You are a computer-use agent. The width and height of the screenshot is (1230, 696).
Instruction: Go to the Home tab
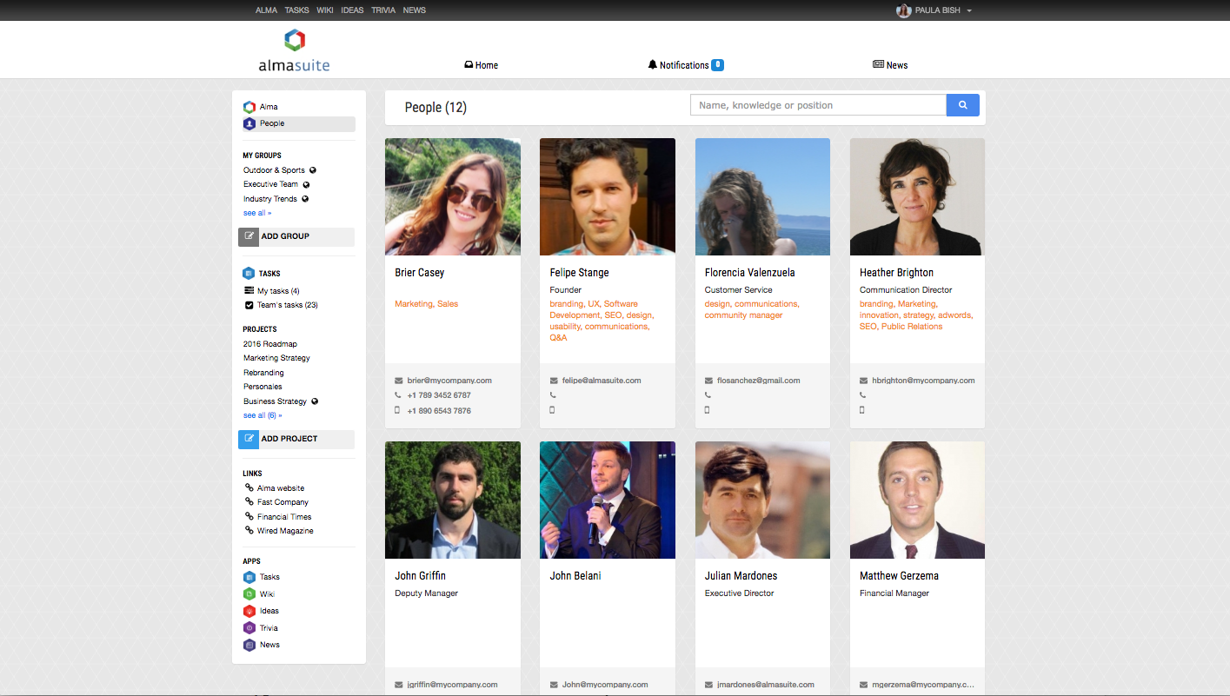click(481, 65)
